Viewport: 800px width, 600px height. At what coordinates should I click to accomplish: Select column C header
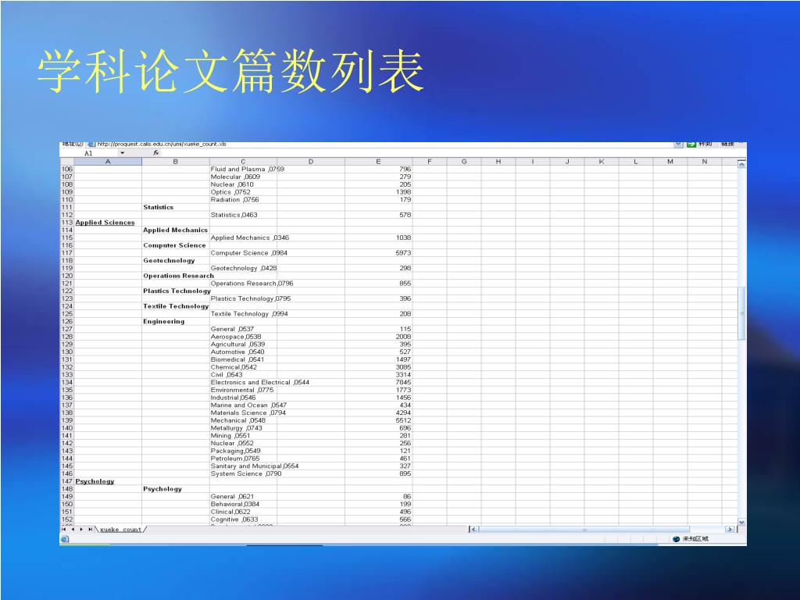(x=243, y=162)
